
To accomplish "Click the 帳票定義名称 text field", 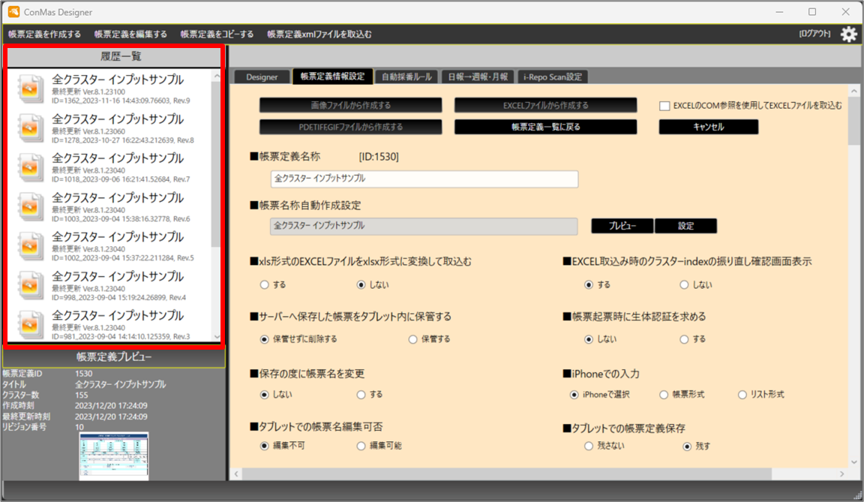I will (x=424, y=179).
